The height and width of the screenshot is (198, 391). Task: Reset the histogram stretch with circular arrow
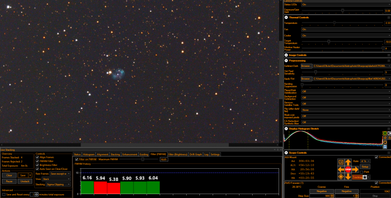pos(385,142)
